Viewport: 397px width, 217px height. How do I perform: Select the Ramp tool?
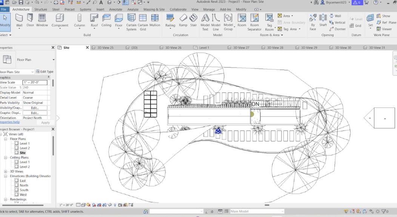click(183, 21)
